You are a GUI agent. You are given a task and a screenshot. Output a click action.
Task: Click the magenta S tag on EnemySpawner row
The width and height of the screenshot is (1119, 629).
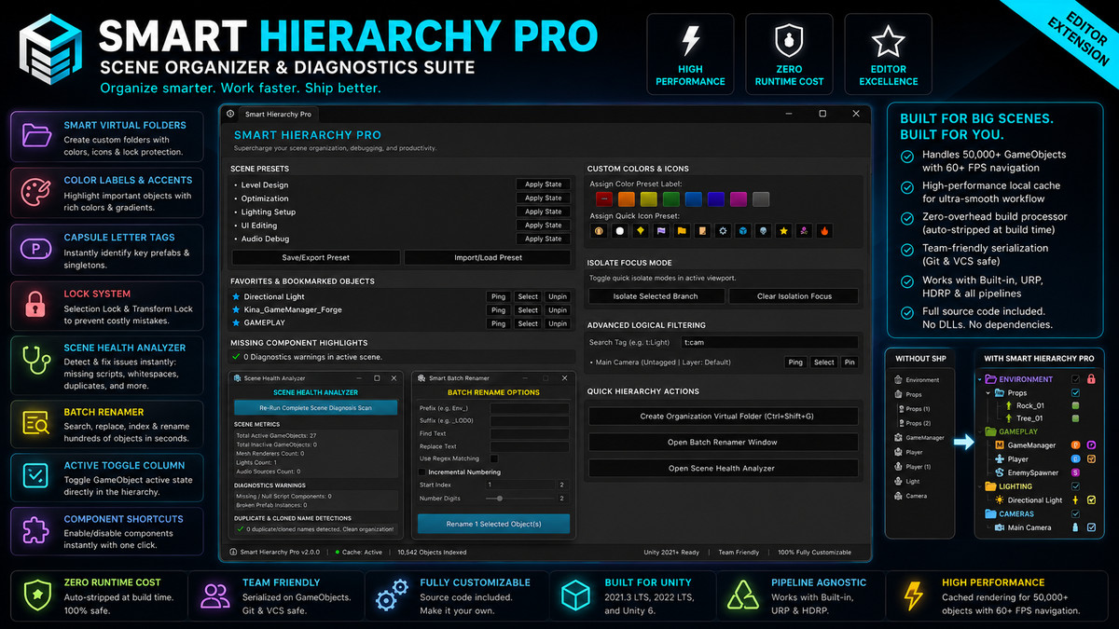click(1075, 472)
